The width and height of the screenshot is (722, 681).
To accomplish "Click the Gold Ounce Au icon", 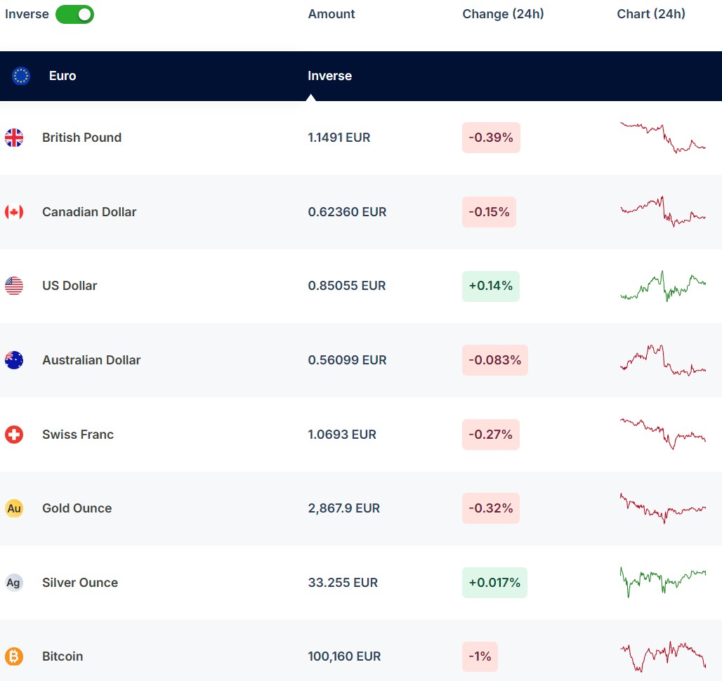I will [14, 508].
